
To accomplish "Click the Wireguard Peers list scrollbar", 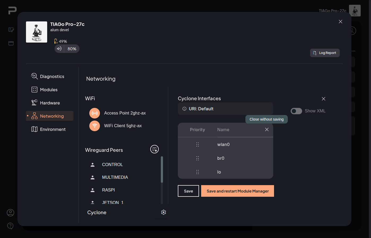I will pyautogui.click(x=162, y=170).
